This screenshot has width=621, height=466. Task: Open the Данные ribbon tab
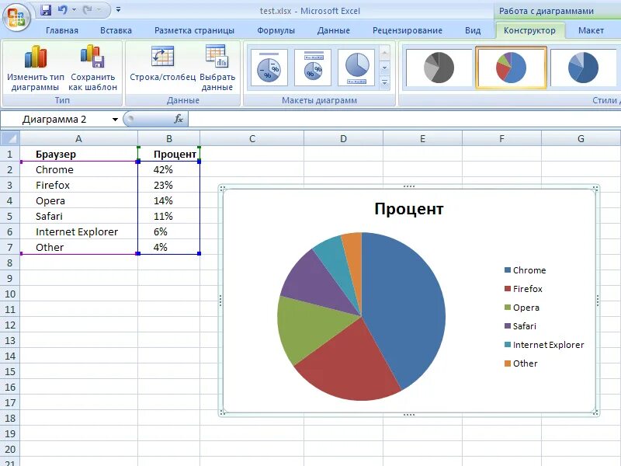334,30
